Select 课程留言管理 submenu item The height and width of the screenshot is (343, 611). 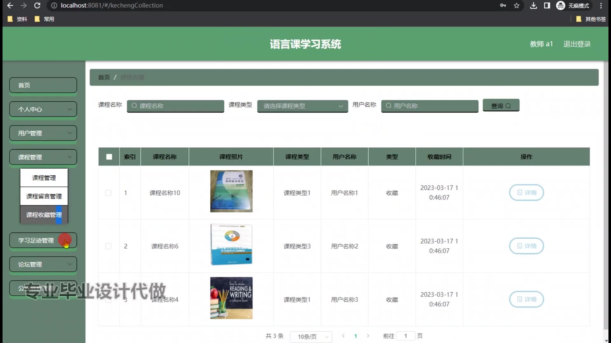tap(44, 196)
